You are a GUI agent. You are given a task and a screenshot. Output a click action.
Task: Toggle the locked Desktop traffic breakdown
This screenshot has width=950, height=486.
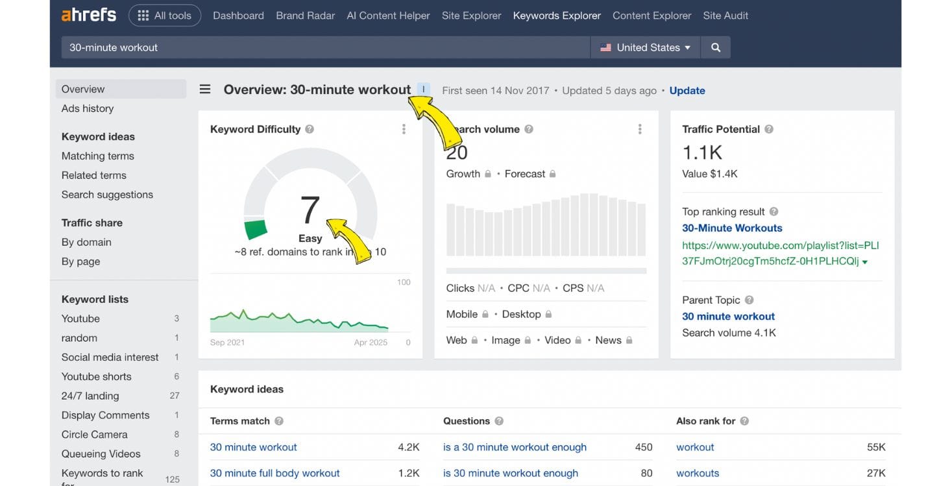click(x=547, y=313)
